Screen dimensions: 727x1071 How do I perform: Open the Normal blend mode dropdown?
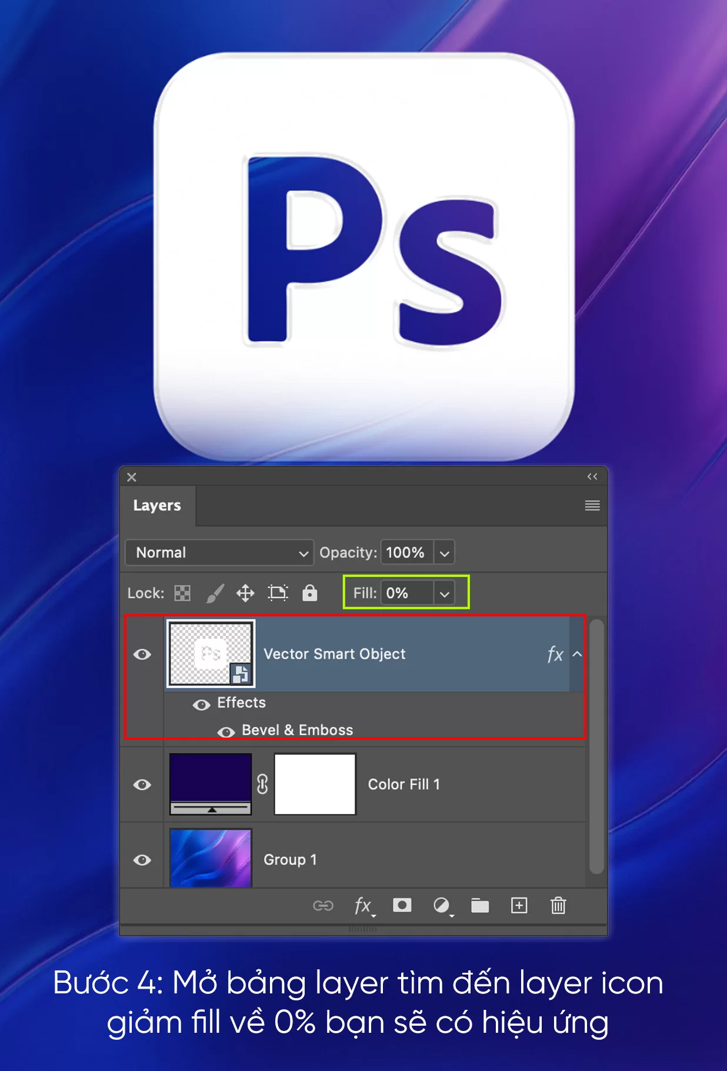click(219, 553)
